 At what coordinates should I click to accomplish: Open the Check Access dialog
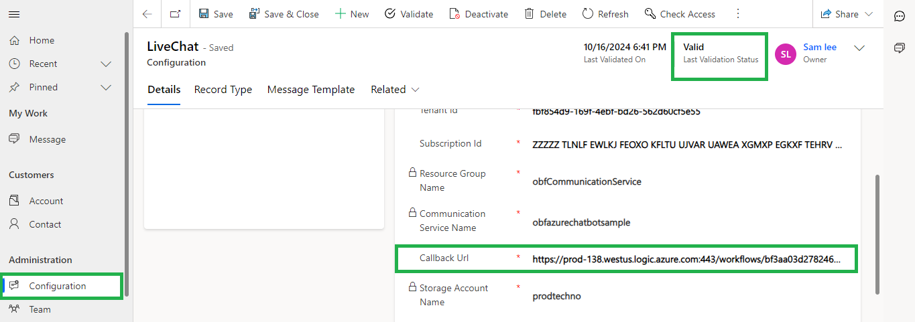pos(680,14)
